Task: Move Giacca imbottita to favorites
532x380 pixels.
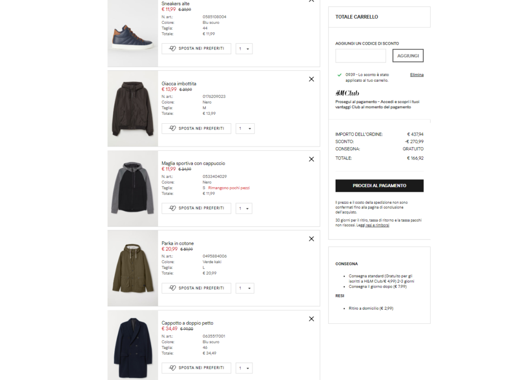Action: (x=196, y=128)
